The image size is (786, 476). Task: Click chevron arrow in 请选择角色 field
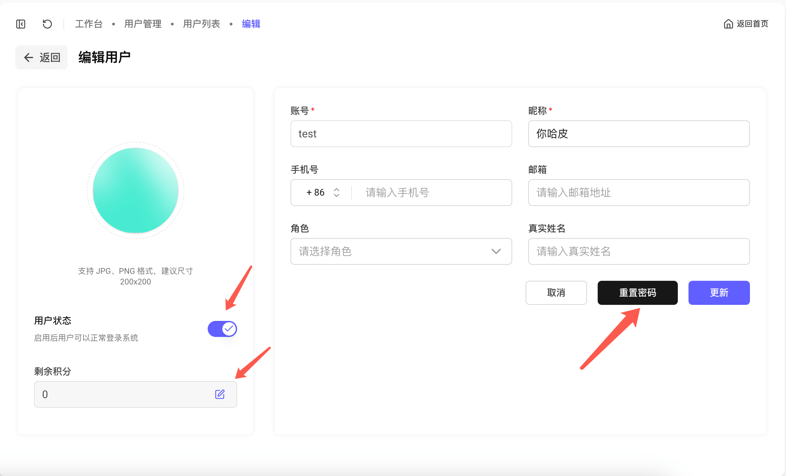click(x=496, y=251)
